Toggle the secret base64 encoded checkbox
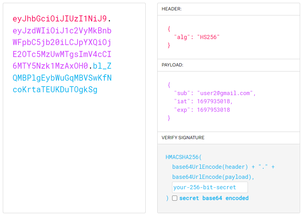Viewport: 302px width, 216px height. (175, 198)
